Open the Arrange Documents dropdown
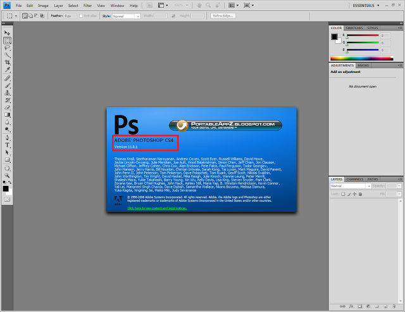This screenshot has height=312, width=405. tap(234, 5)
